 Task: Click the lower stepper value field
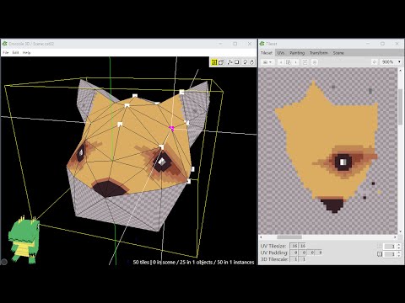click(x=390, y=254)
